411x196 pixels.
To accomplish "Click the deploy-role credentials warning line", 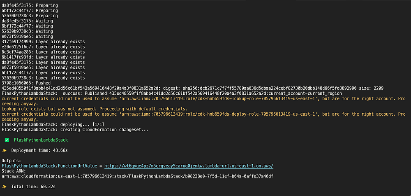I will [x=203, y=117].
